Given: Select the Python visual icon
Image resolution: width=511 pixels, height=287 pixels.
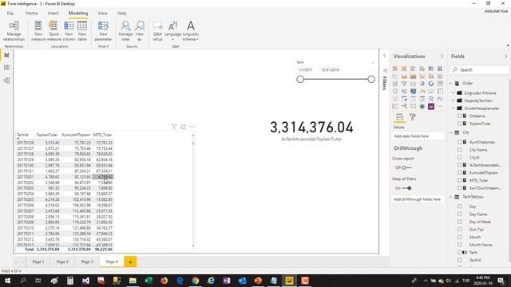Looking at the screenshot, I should [440, 99].
